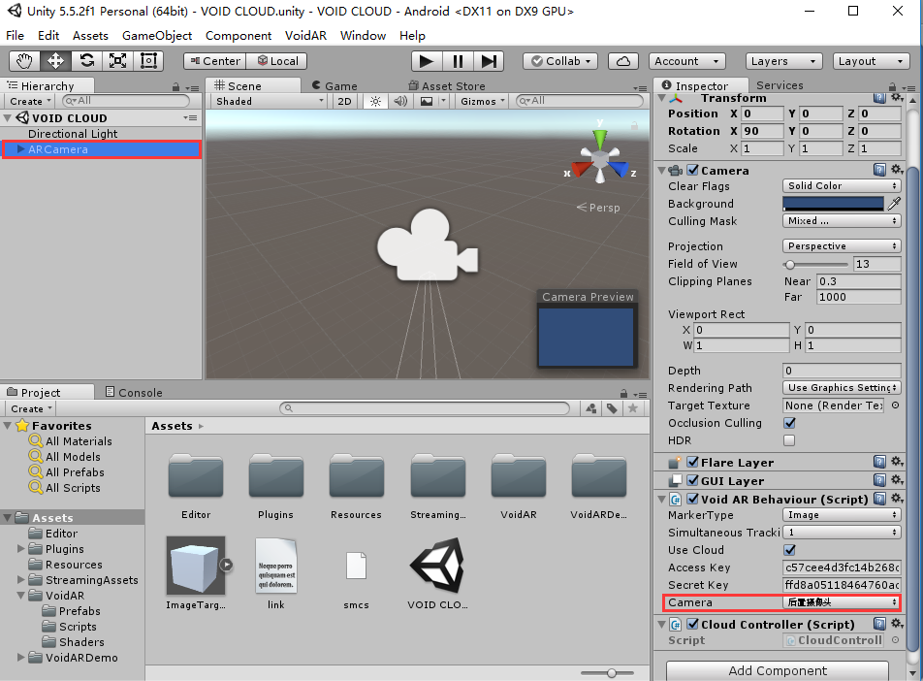Select the Scale tool
This screenshot has width=923, height=681.
pyautogui.click(x=117, y=61)
